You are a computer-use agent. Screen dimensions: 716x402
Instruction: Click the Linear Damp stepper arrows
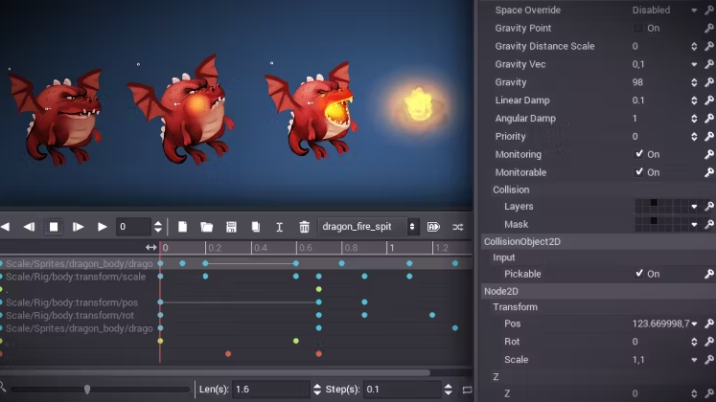click(694, 100)
